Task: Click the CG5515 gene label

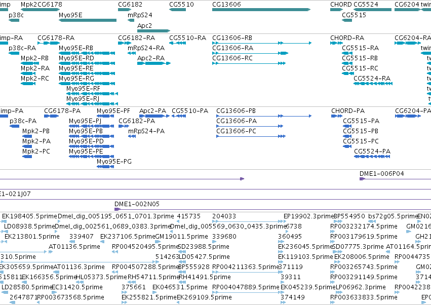Action: coord(354,15)
